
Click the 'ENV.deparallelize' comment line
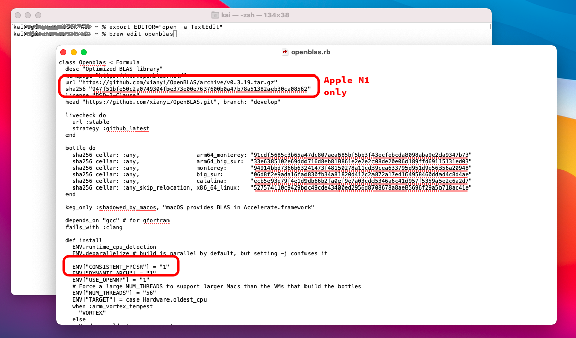[x=200, y=253]
